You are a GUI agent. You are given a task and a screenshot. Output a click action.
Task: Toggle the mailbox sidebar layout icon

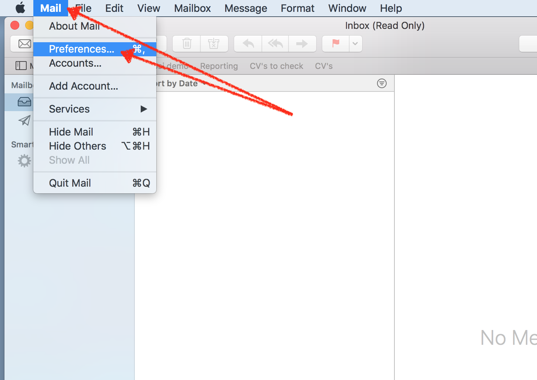pyautogui.click(x=21, y=66)
